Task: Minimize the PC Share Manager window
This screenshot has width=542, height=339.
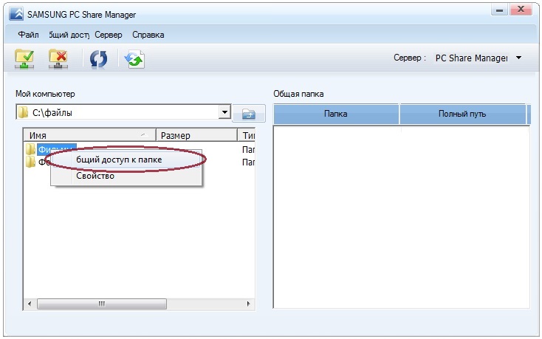Action: click(x=499, y=10)
